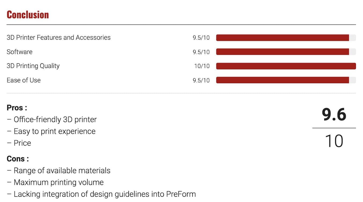This screenshot has width=363, height=202.
Task: Click the Pros heading
Action: [17, 108]
